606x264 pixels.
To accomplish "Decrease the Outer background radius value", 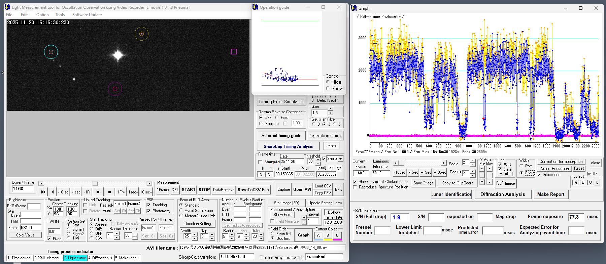I will point(261,238).
